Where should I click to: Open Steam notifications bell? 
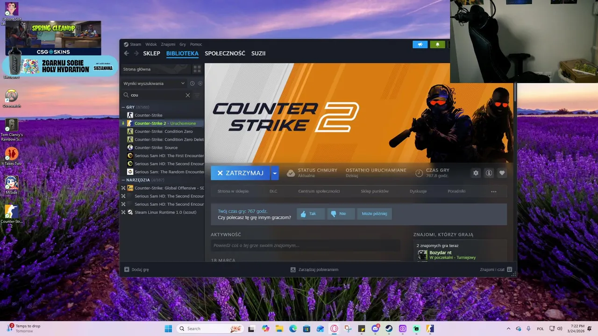click(x=437, y=44)
